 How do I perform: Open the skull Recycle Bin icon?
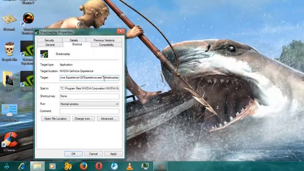9,51
